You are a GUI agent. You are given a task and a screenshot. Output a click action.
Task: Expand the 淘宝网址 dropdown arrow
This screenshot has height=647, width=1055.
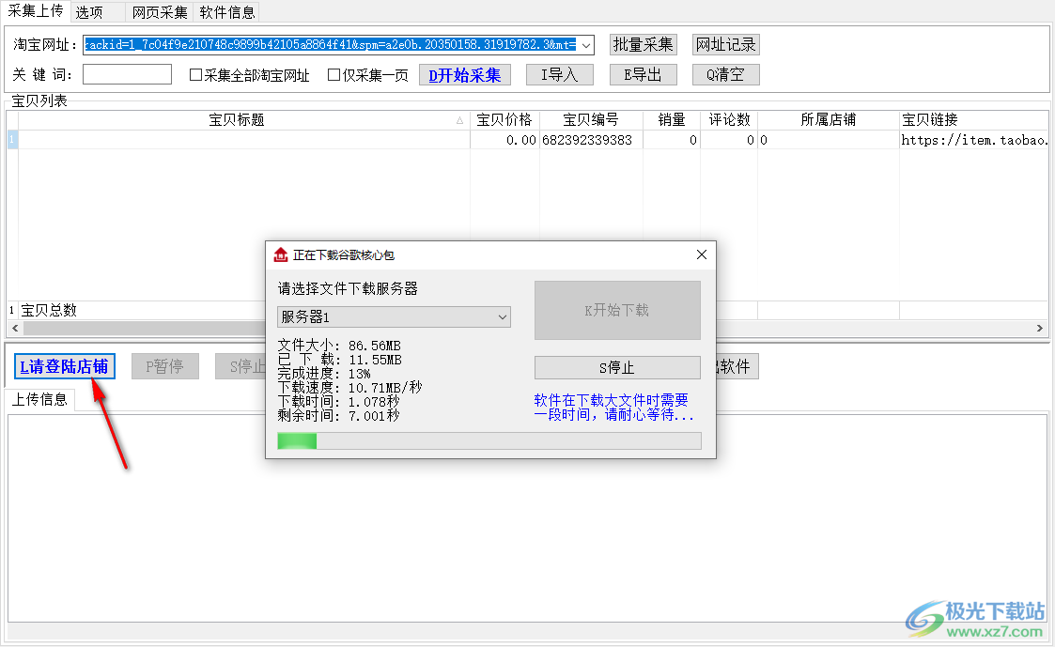[586, 45]
